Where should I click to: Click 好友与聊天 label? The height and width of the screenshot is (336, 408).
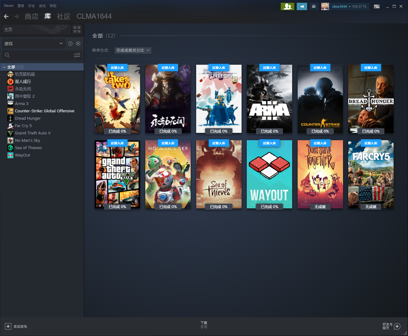[387, 326]
